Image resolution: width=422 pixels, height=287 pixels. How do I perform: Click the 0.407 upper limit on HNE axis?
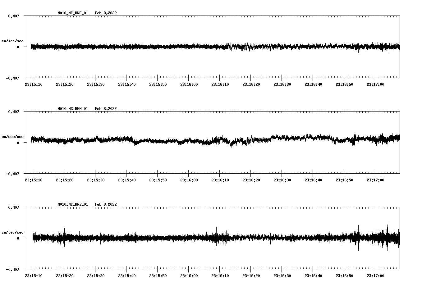pos(13,16)
